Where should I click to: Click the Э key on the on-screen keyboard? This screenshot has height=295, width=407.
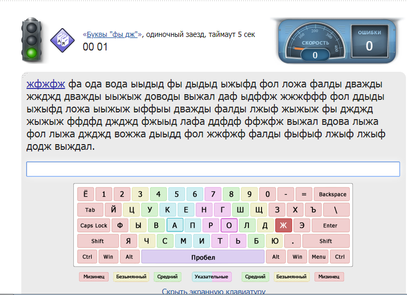tap(301, 225)
